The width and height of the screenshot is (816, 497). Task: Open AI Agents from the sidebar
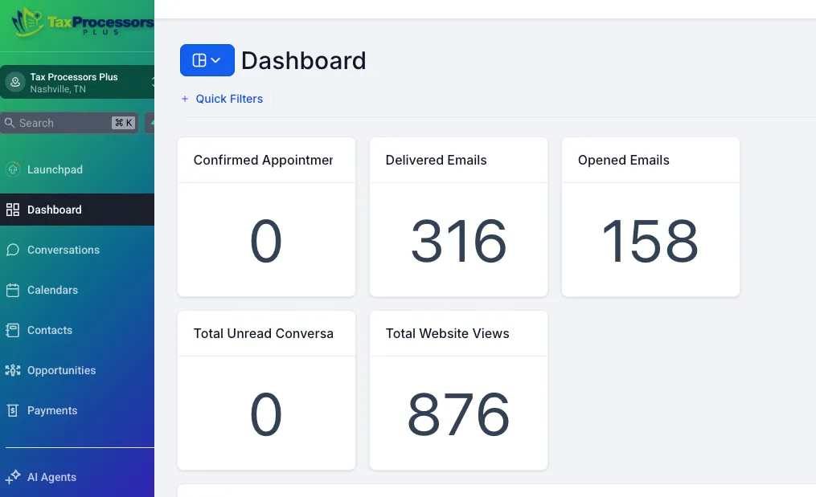pos(77,477)
